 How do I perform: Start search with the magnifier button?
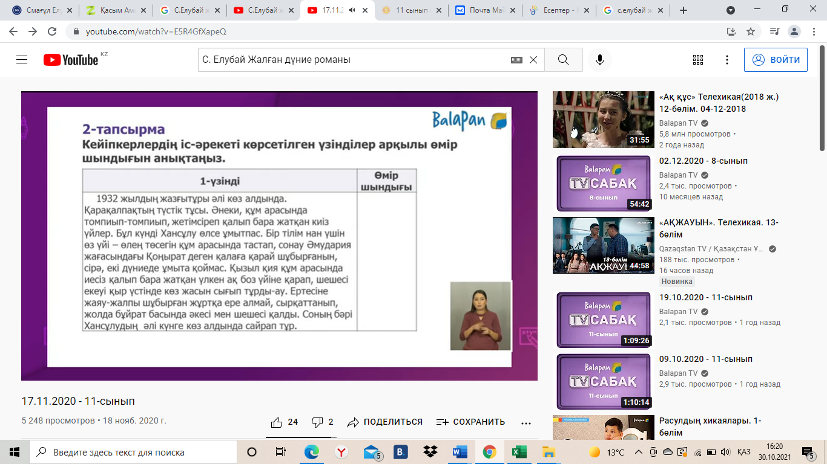tap(564, 60)
